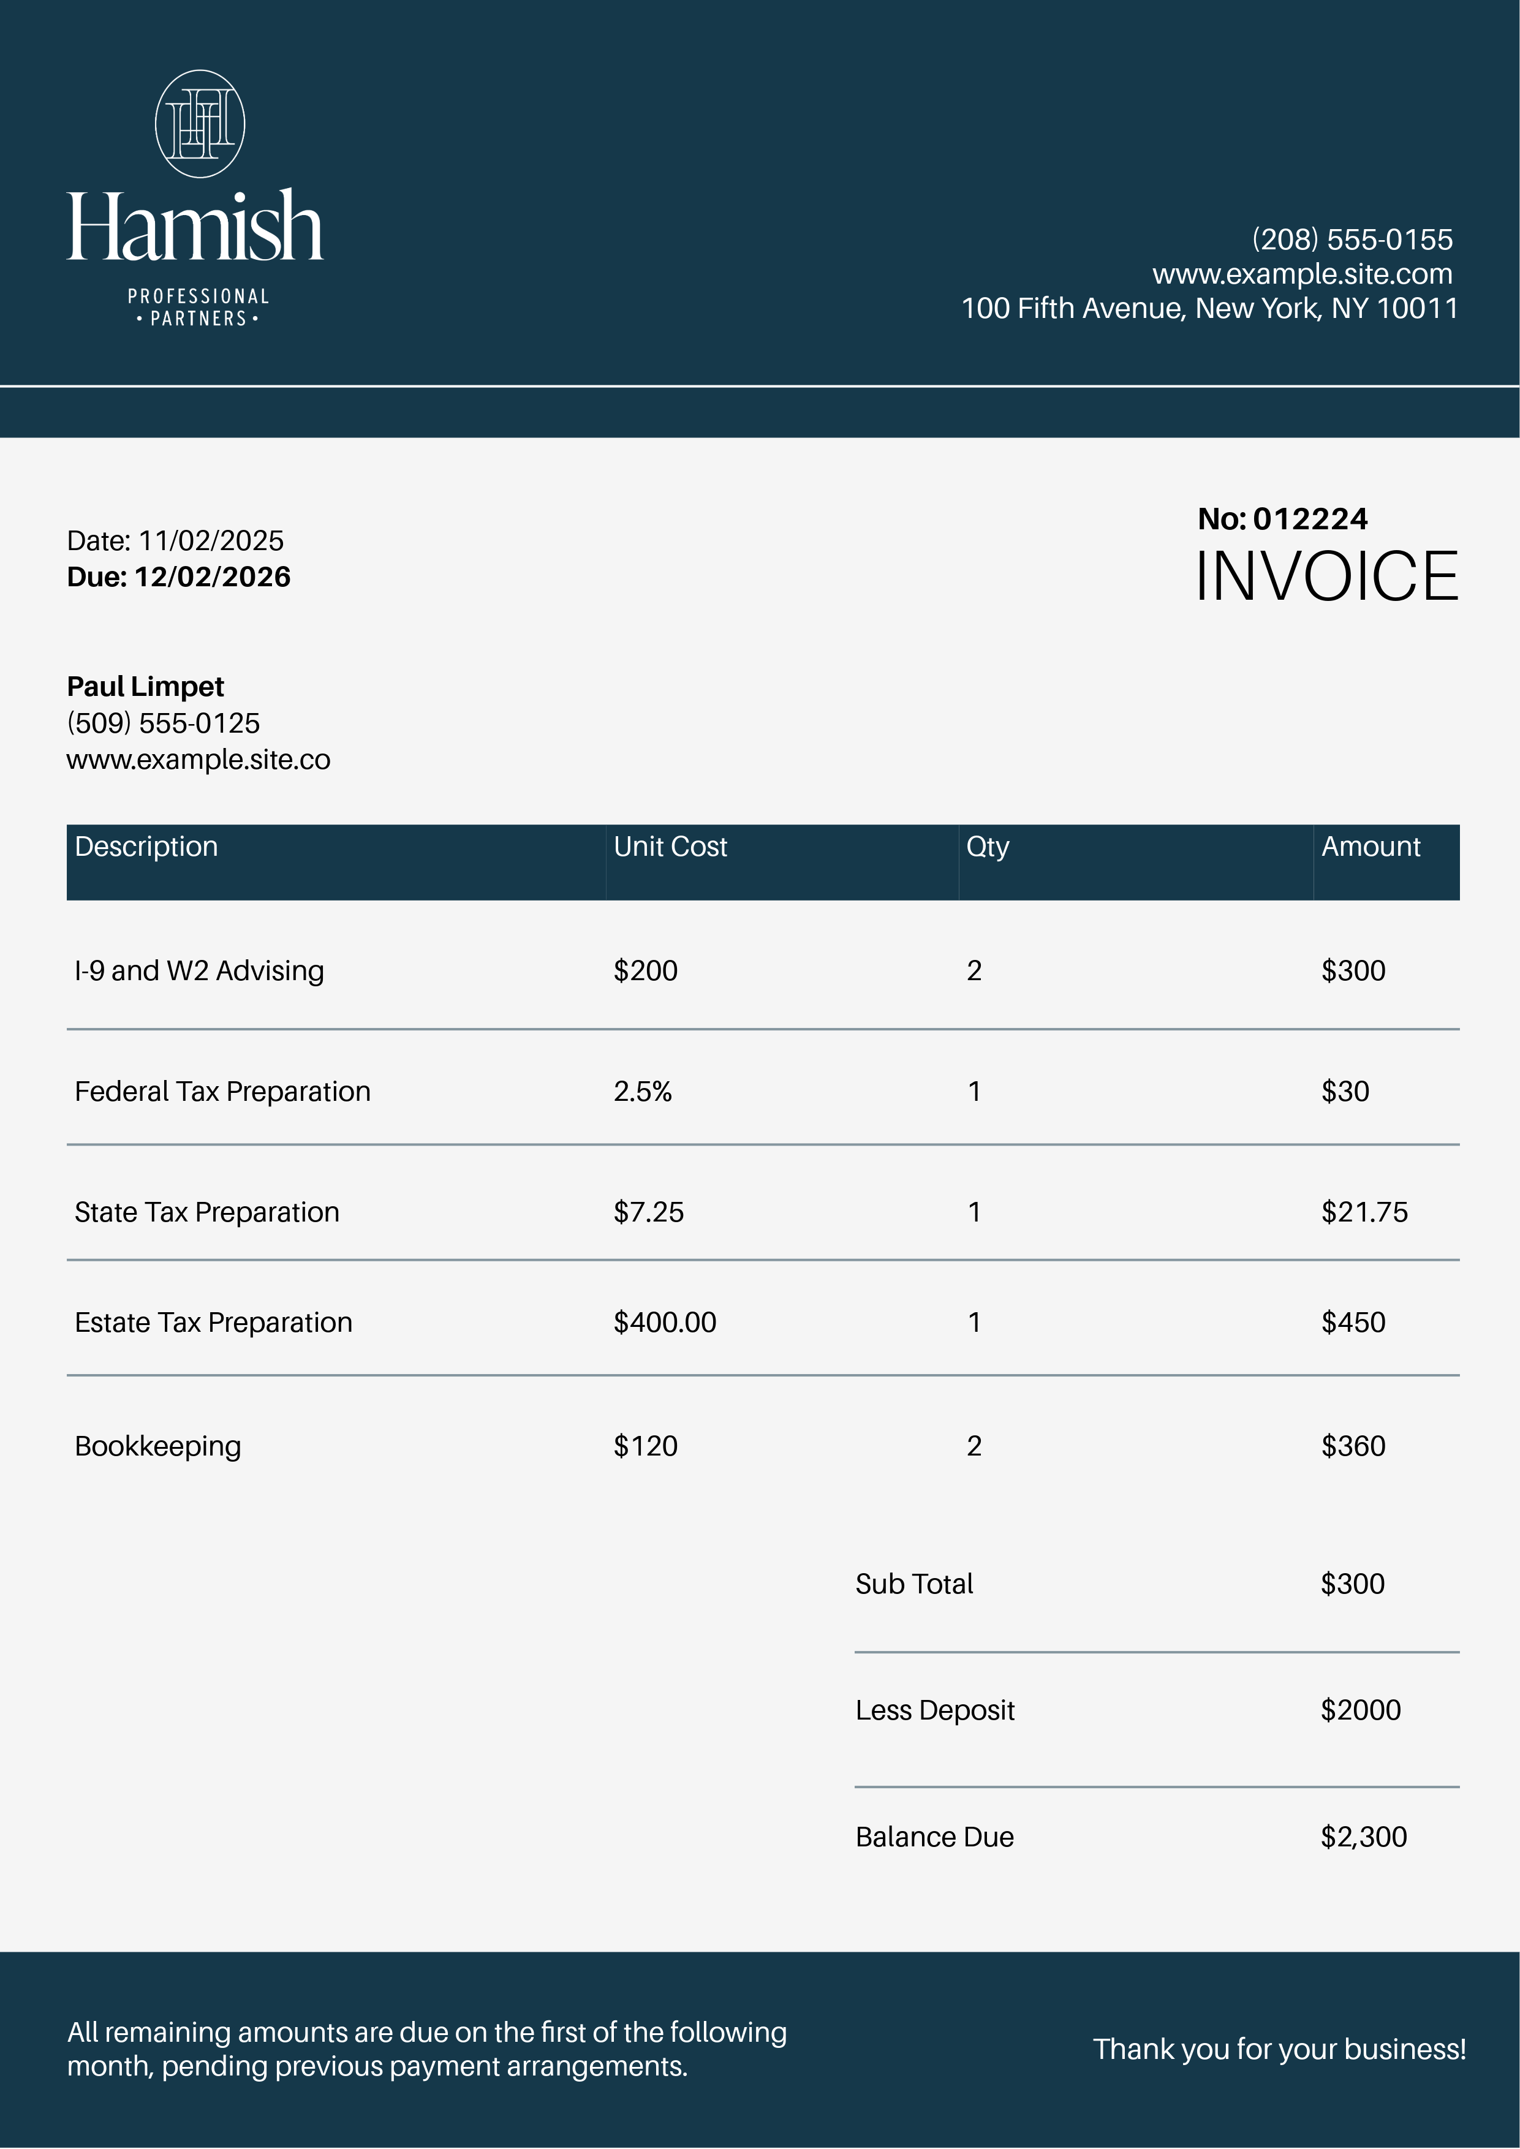Select the 100 Fifth Avenue address line
Image resolution: width=1520 pixels, height=2149 pixels.
(1209, 309)
